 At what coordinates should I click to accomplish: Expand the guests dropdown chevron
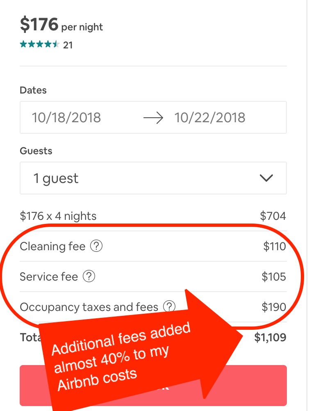(266, 178)
